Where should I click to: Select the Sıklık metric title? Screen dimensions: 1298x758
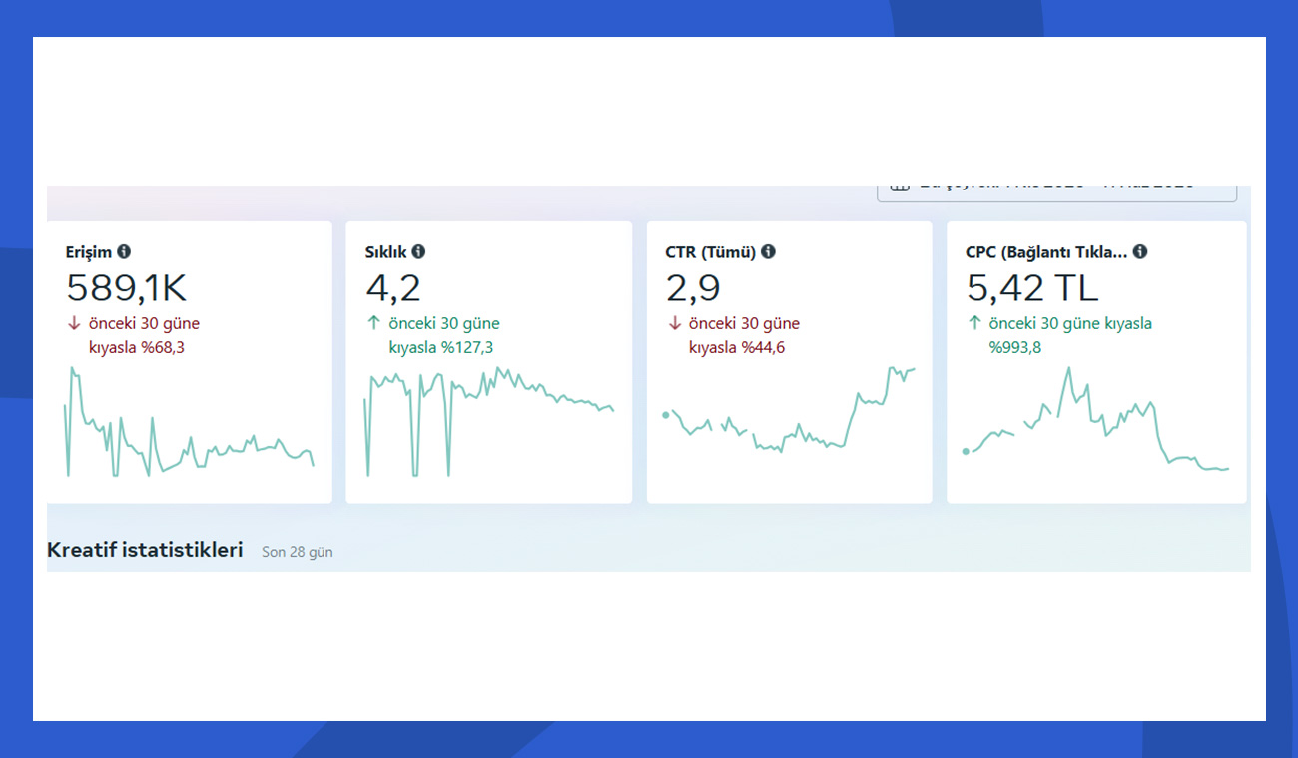pos(386,252)
